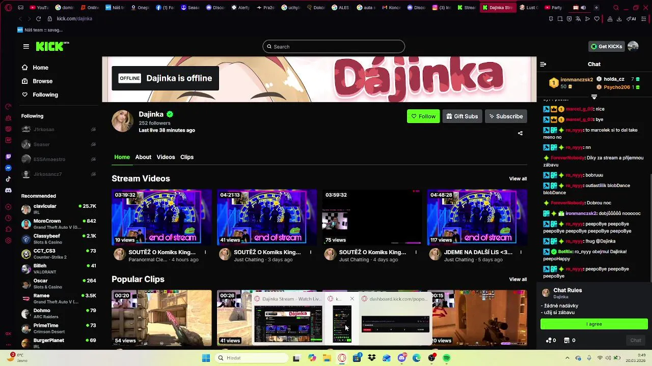Follow Dajinka channel
Viewport: 652px width, 366px height.
423,116
